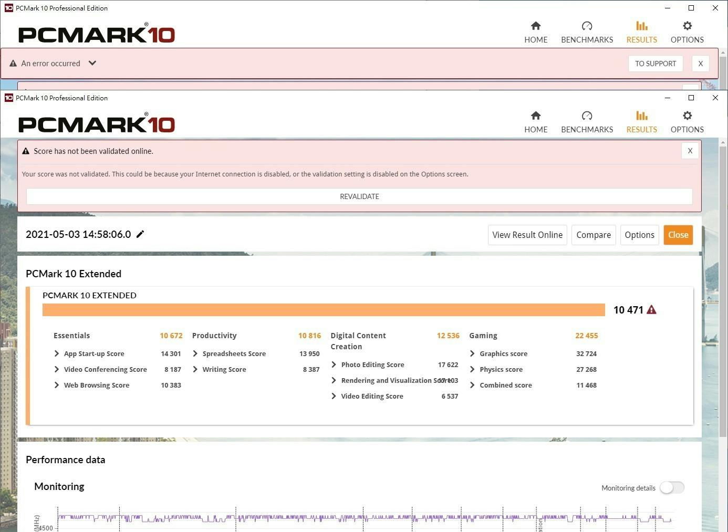Screen dimensions: 728x532
Task: Click the Compare button
Action: click(594, 235)
